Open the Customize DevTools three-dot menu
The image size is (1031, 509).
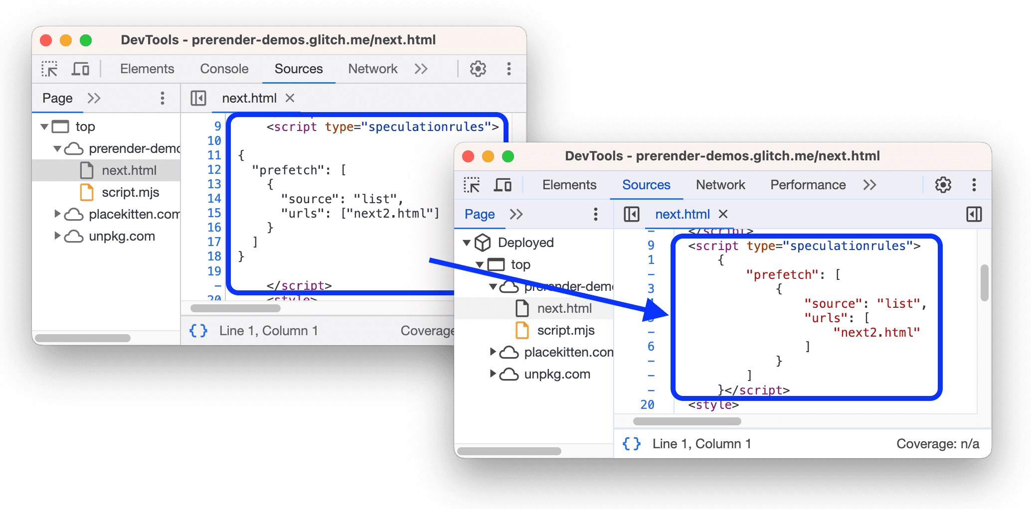(x=974, y=185)
